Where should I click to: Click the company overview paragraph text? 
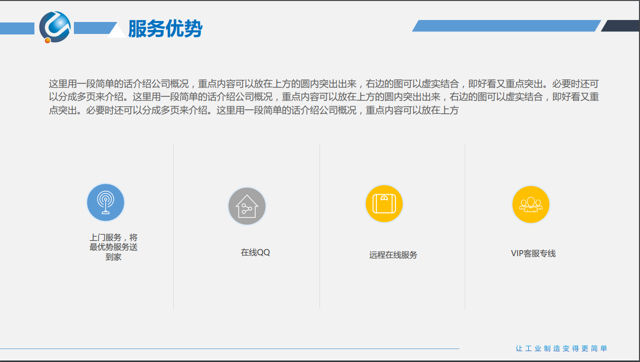324,97
